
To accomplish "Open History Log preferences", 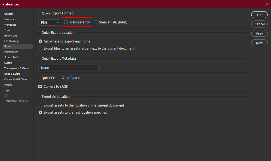I will tap(18, 36).
